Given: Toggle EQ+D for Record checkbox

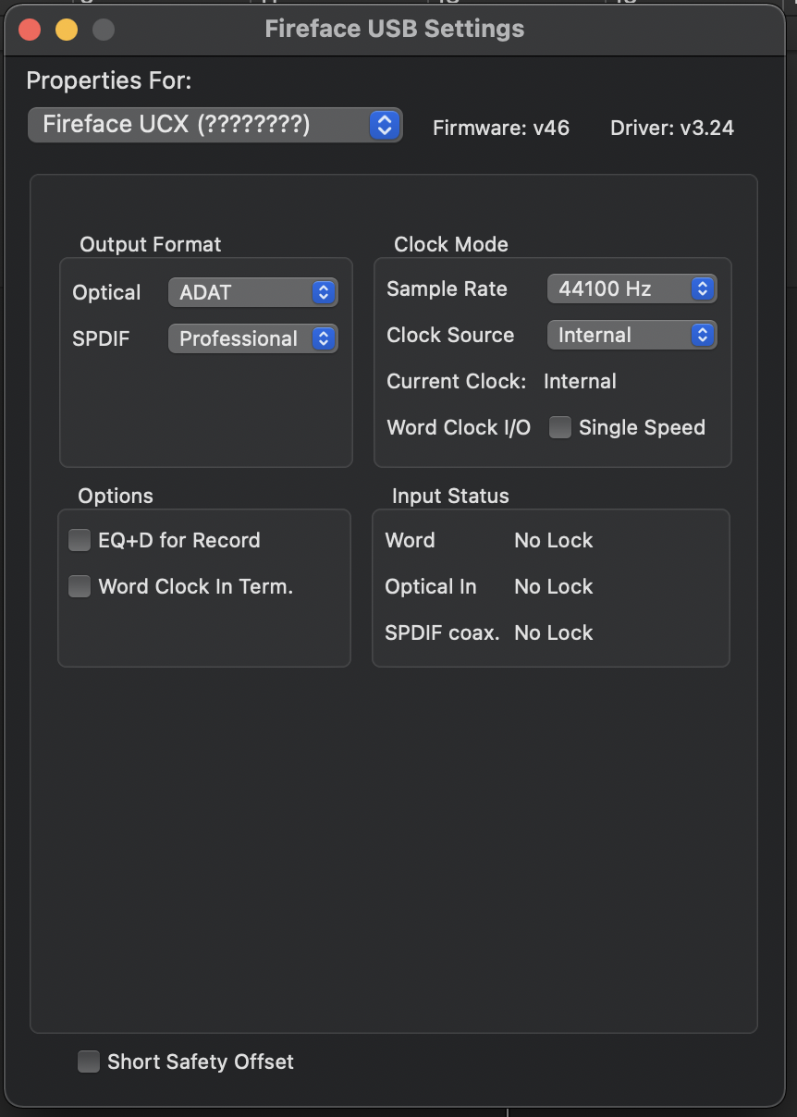Looking at the screenshot, I should point(80,540).
